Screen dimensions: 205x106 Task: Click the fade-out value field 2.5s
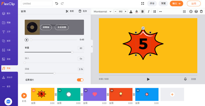[81, 69]
